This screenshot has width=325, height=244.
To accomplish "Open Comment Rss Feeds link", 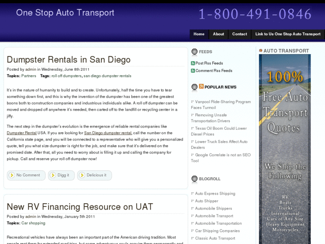I will (214, 71).
